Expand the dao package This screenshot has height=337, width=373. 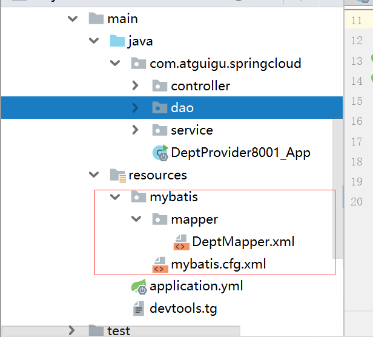pos(136,108)
